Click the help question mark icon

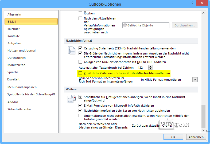tap(192, 3)
